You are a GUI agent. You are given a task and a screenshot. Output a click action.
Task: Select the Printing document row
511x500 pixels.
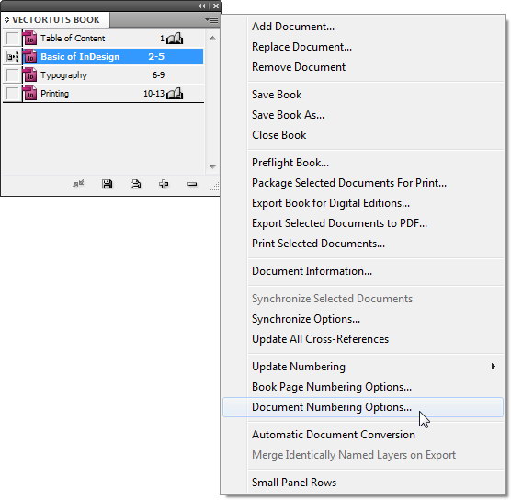pos(104,94)
